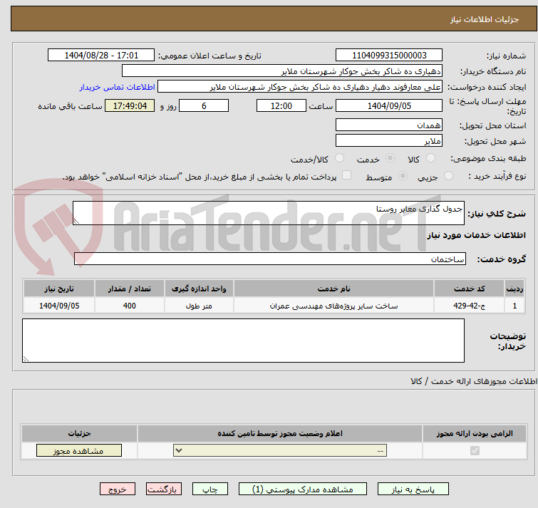Open مشاهده مدارک پیوستی (1) button
538x508 pixels.
303,489
